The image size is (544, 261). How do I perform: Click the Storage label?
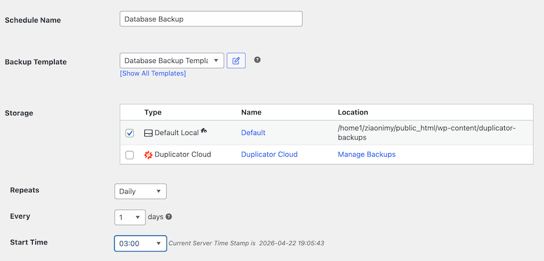[19, 113]
